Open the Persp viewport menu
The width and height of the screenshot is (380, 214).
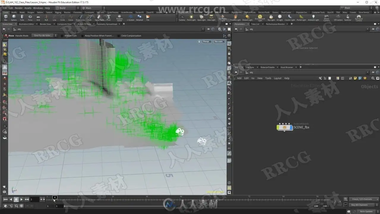[207, 42]
